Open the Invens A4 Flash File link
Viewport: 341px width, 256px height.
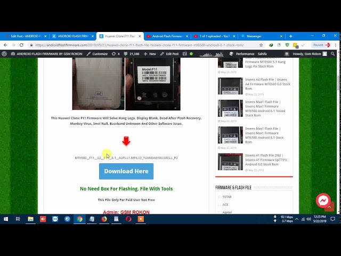tap(267, 84)
